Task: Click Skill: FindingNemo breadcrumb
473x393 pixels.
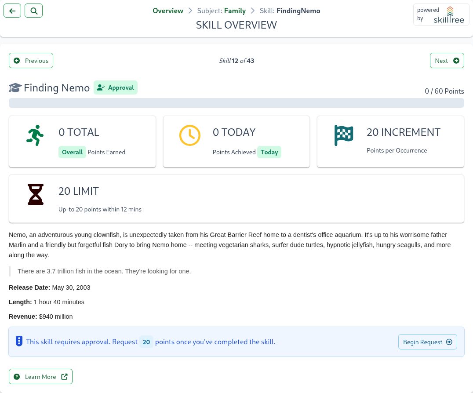Action: pos(290,11)
